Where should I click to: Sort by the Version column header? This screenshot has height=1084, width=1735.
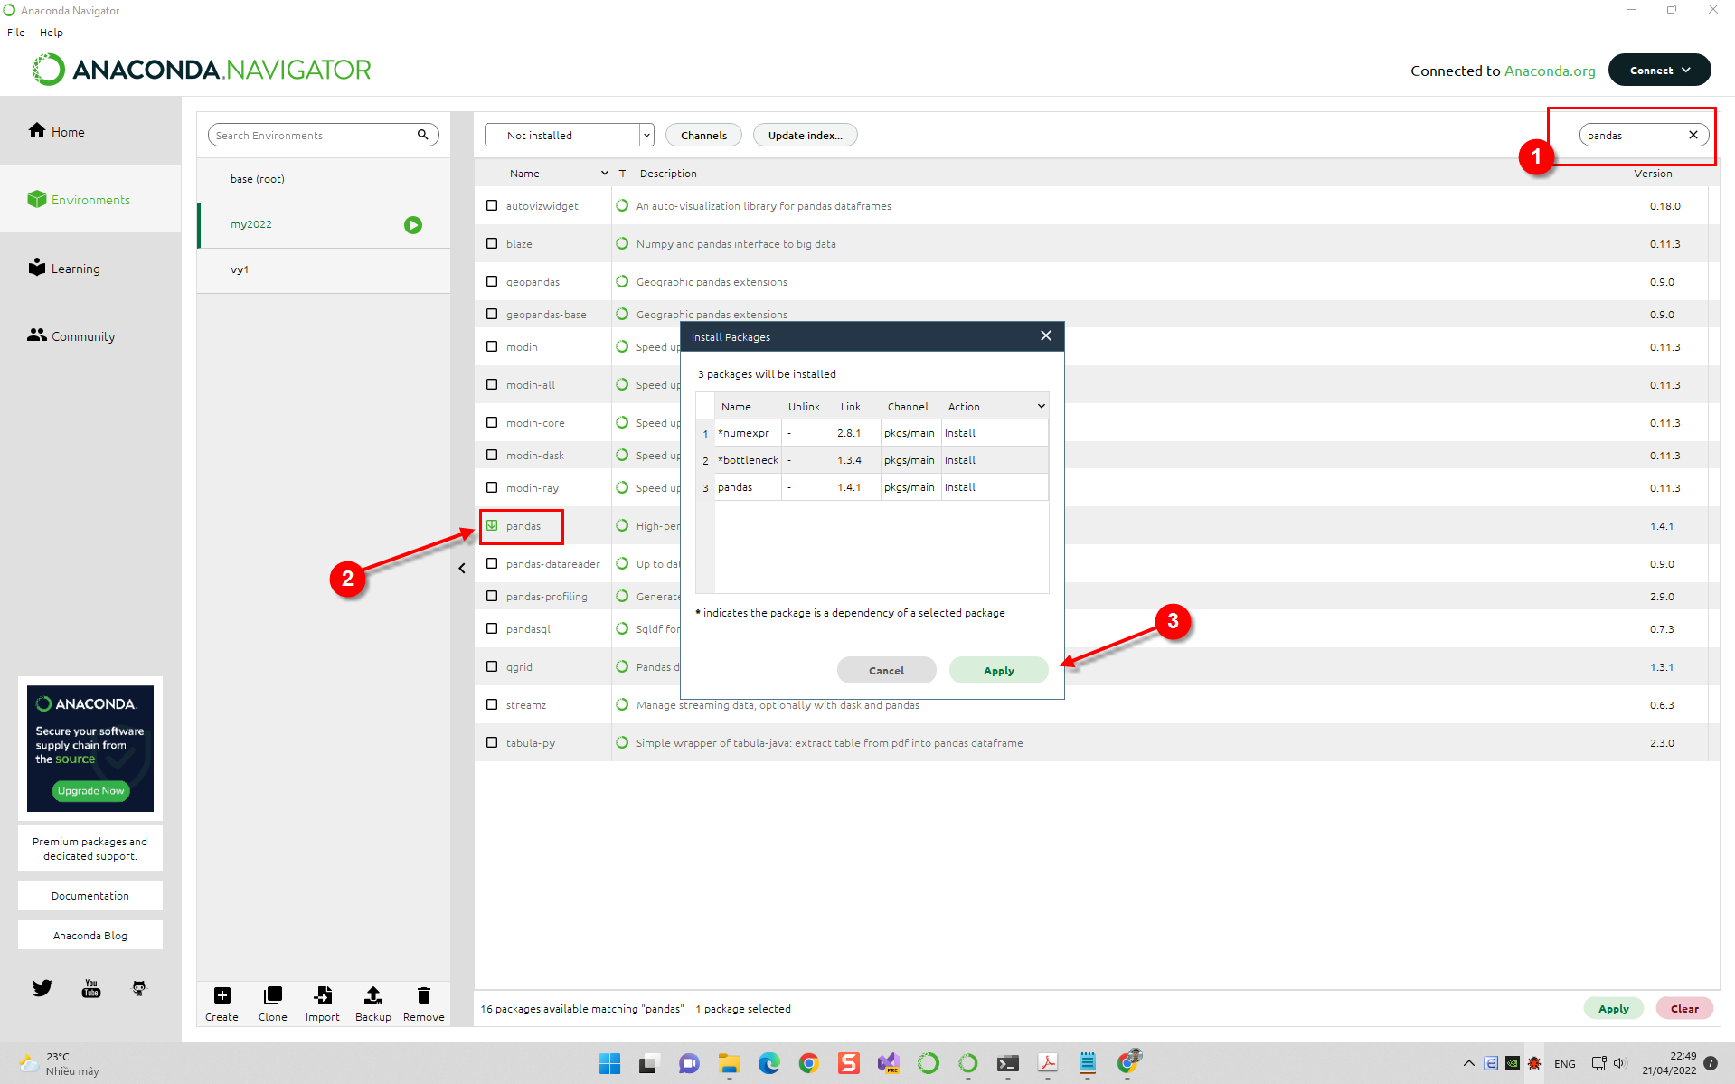(x=1653, y=173)
